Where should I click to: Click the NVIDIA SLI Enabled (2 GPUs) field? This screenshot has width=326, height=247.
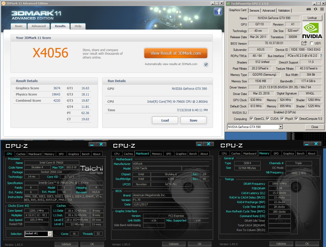click(x=285, y=112)
